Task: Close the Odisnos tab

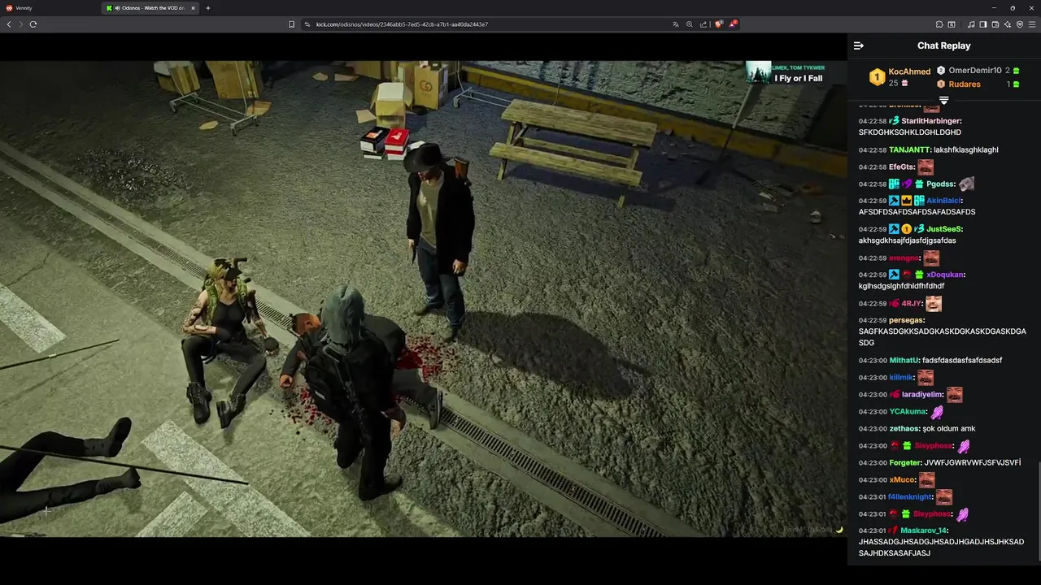Action: point(193,8)
